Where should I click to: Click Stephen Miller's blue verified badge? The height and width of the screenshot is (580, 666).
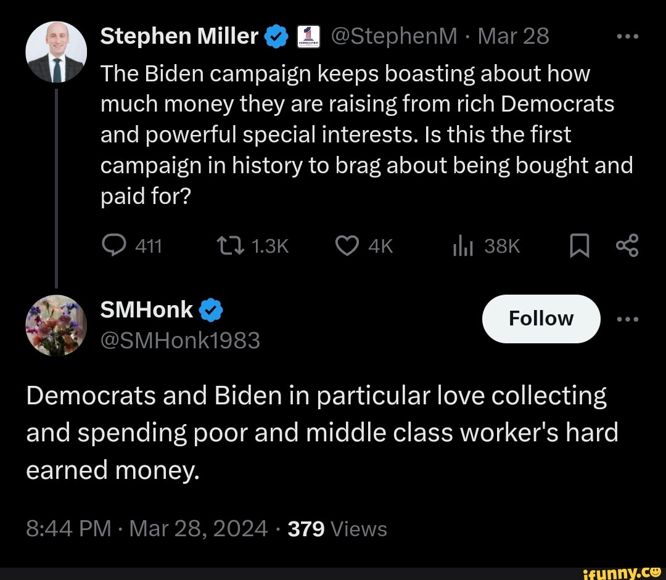(276, 38)
